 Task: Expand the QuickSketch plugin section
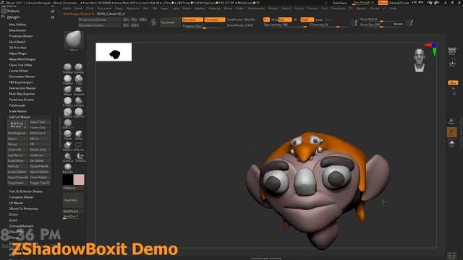coord(17,42)
